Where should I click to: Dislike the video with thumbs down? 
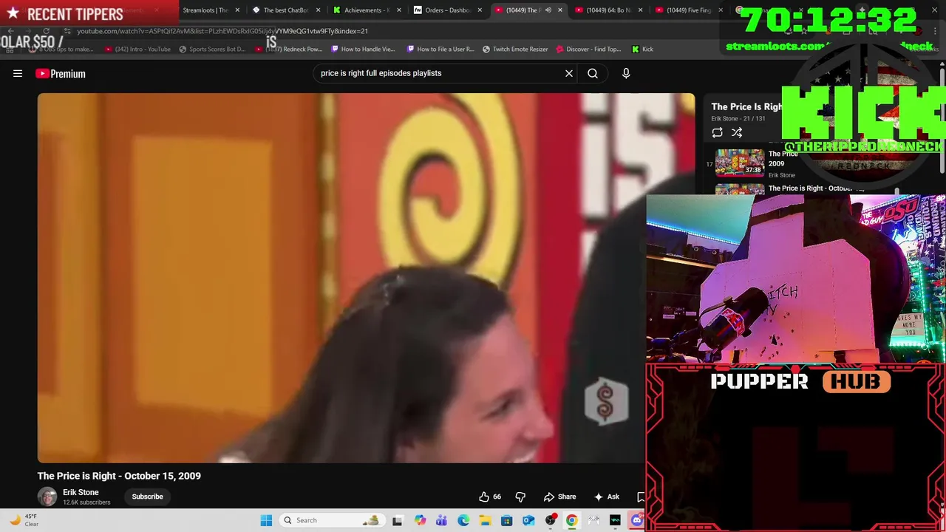520,497
